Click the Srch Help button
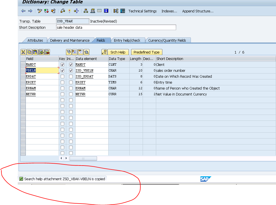 tap(118, 52)
